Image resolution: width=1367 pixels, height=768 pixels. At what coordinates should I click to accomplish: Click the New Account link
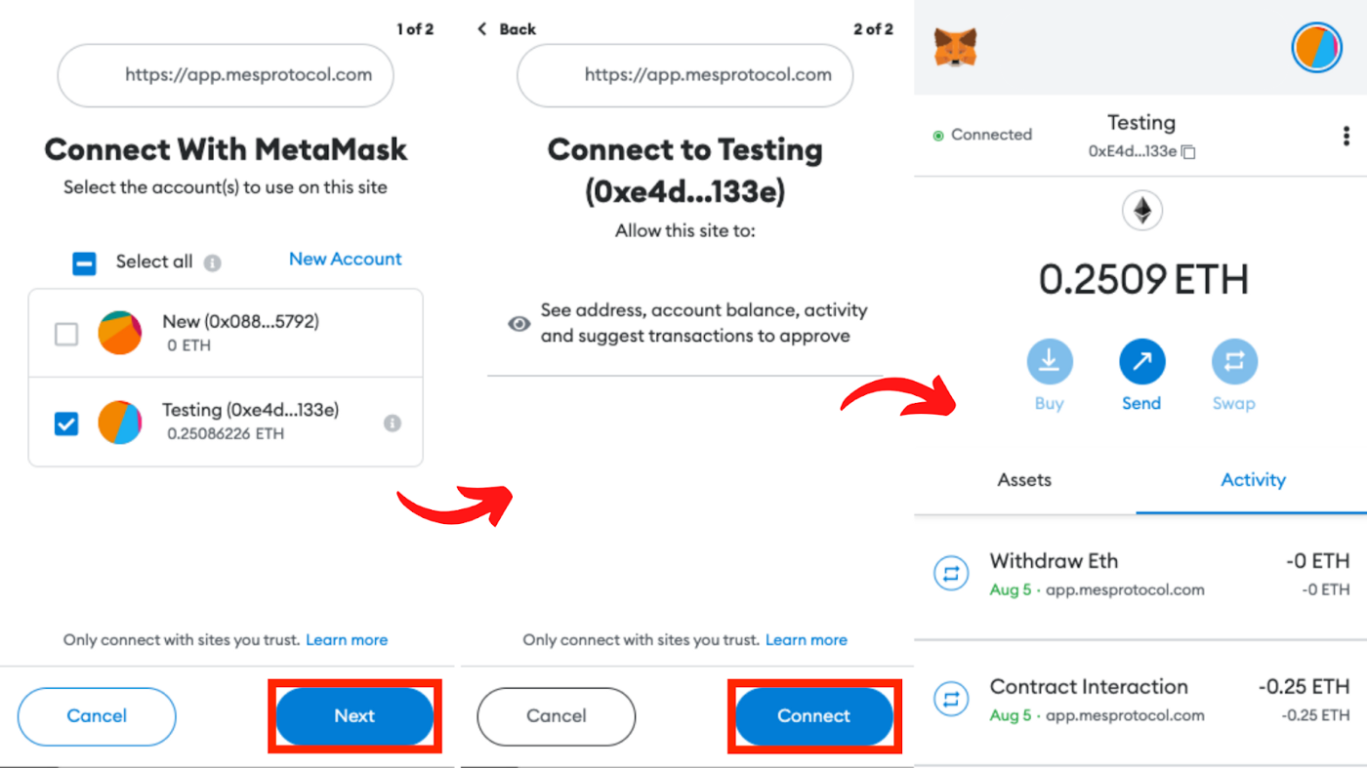(x=345, y=260)
